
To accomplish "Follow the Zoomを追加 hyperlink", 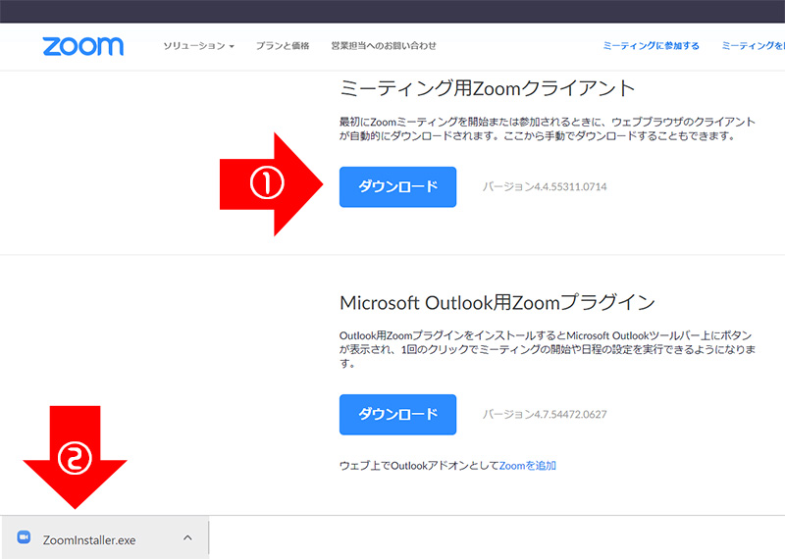I will (528, 466).
